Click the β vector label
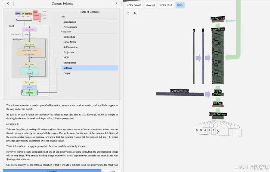The width and height of the screenshot is (270, 172). tap(194, 31)
